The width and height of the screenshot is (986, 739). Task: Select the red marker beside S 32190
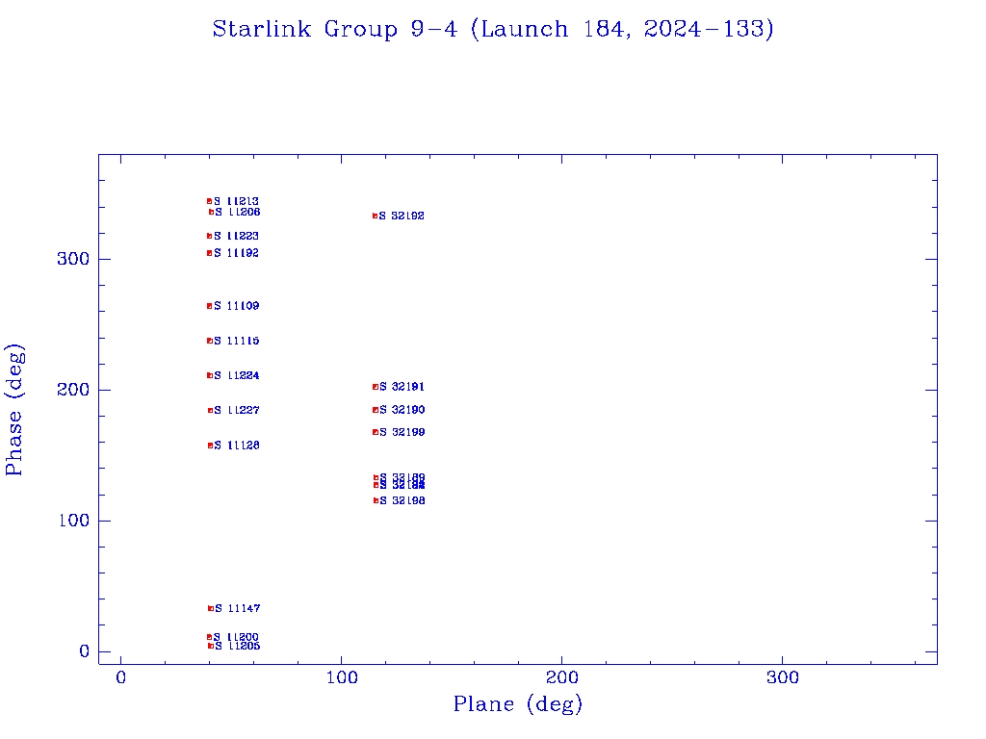pos(376,410)
